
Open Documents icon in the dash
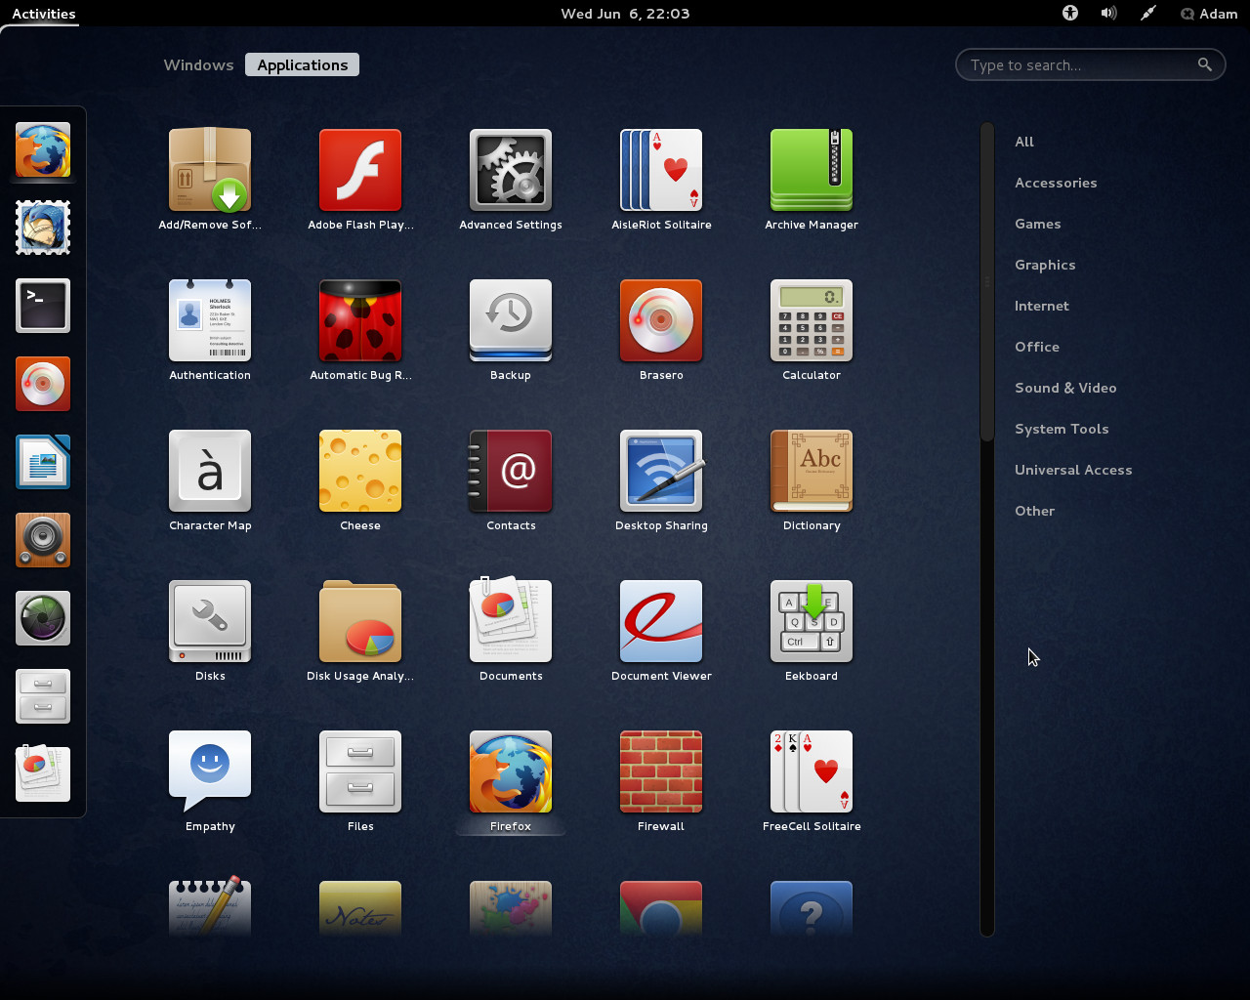tap(43, 774)
